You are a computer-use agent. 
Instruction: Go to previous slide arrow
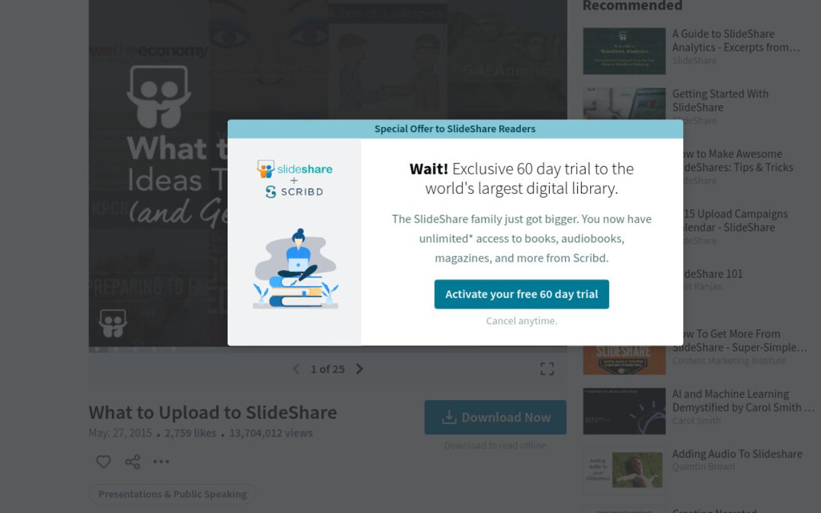[x=296, y=369]
